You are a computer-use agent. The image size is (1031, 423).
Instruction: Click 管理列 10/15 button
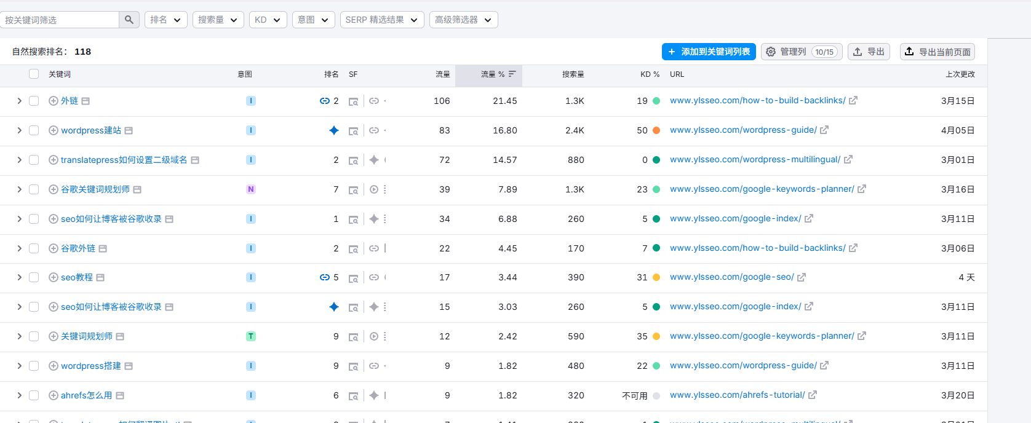pyautogui.click(x=802, y=52)
